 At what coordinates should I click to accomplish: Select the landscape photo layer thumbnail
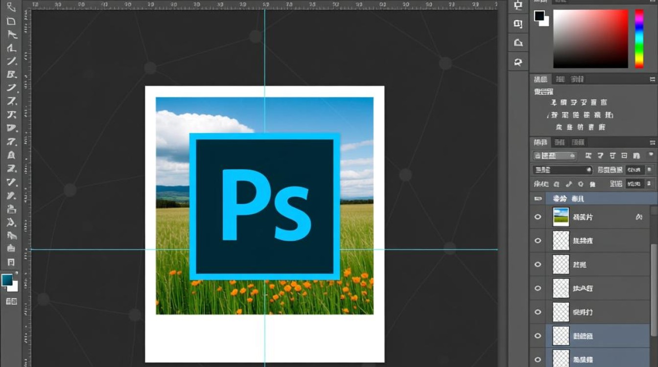coord(561,217)
